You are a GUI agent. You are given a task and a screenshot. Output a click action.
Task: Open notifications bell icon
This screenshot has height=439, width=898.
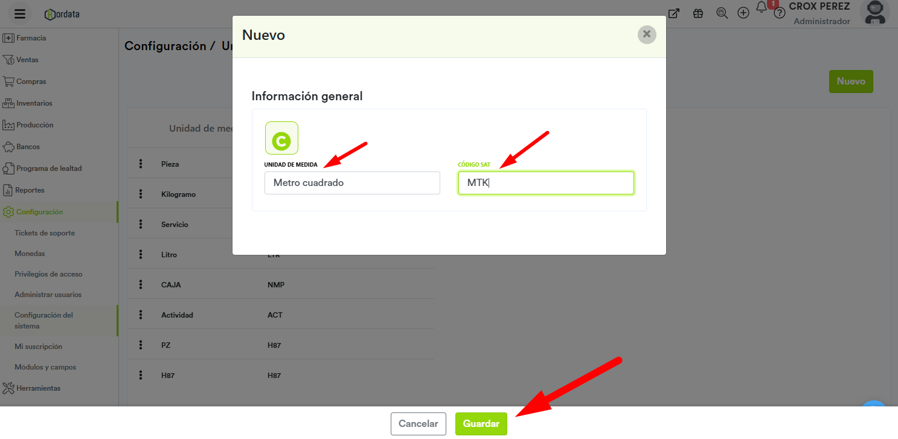[762, 8]
